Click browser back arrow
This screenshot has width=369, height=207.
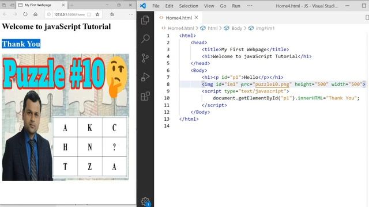(x=5, y=14)
